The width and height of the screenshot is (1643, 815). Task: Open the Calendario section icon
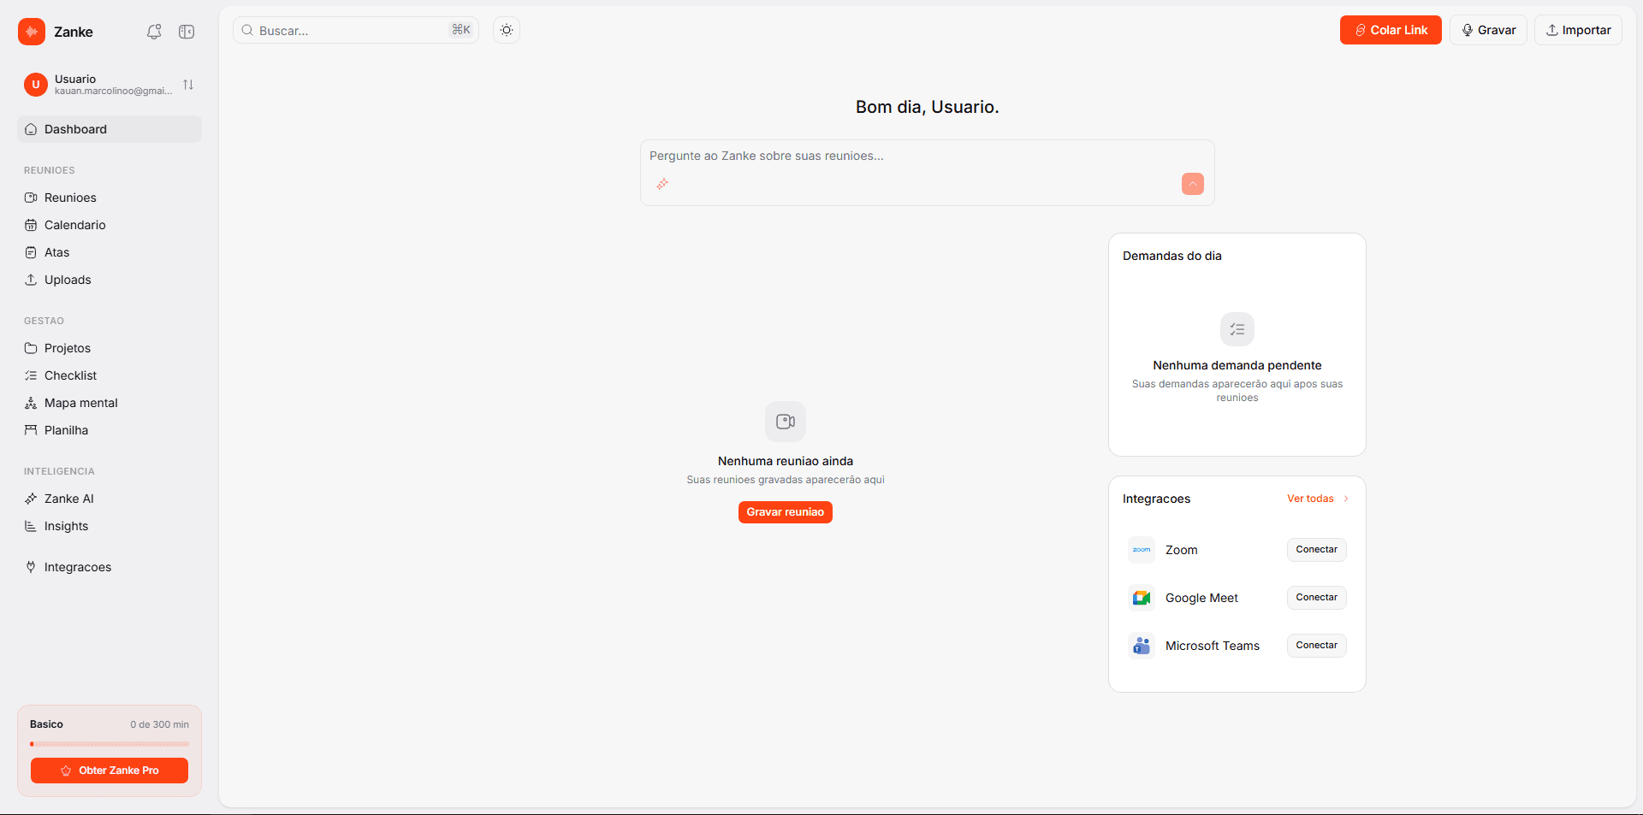click(31, 225)
